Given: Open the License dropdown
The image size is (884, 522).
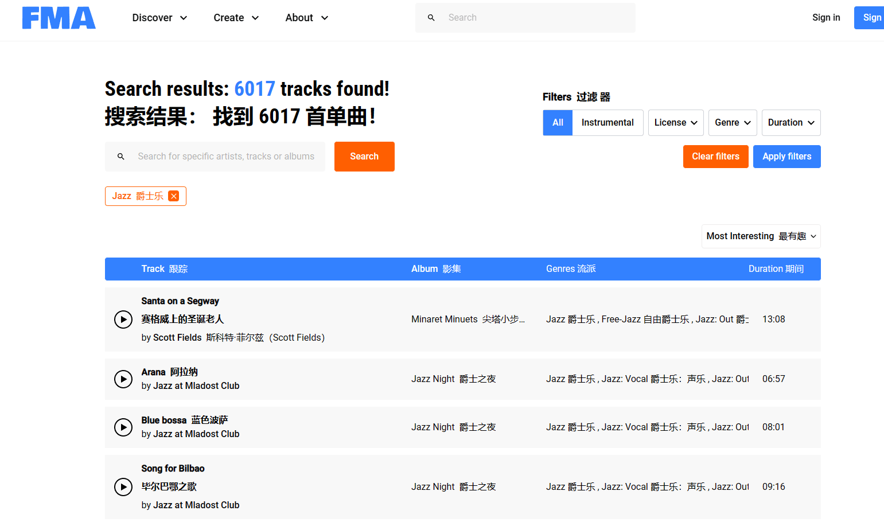Looking at the screenshot, I should pyautogui.click(x=675, y=122).
